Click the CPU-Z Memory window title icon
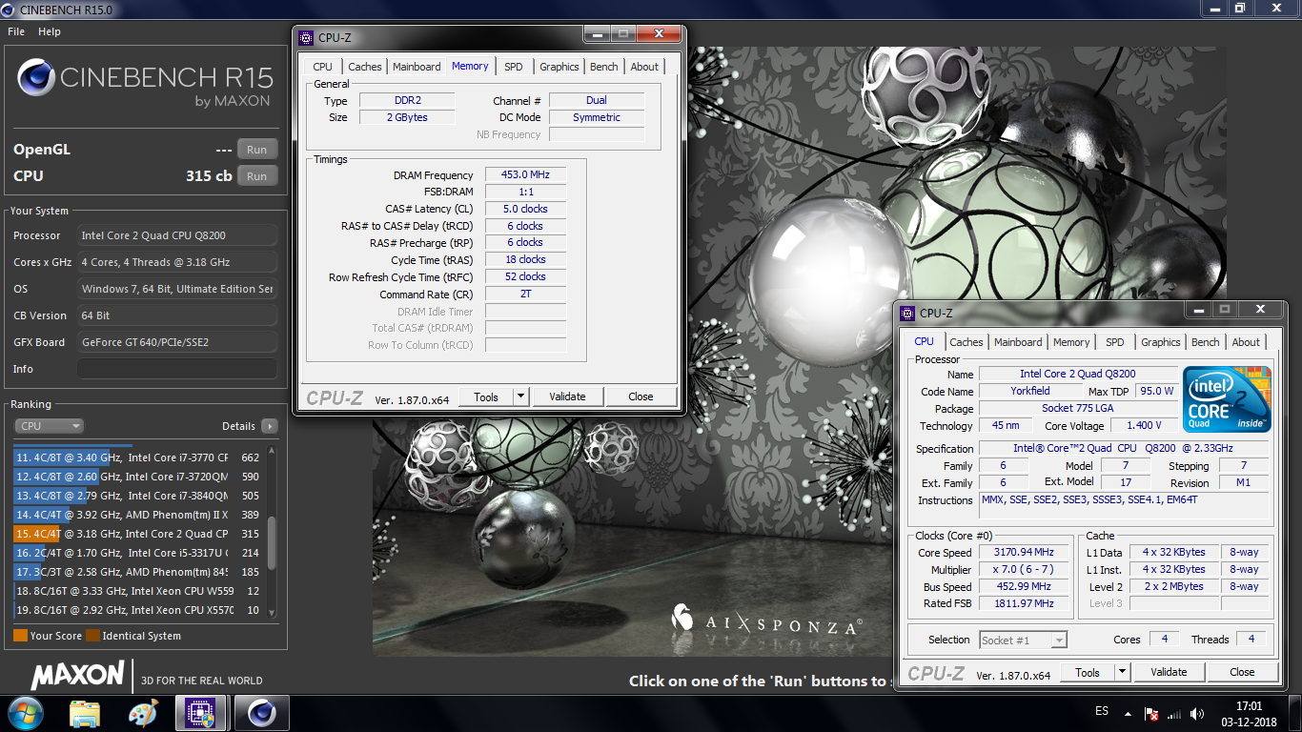 click(306, 38)
